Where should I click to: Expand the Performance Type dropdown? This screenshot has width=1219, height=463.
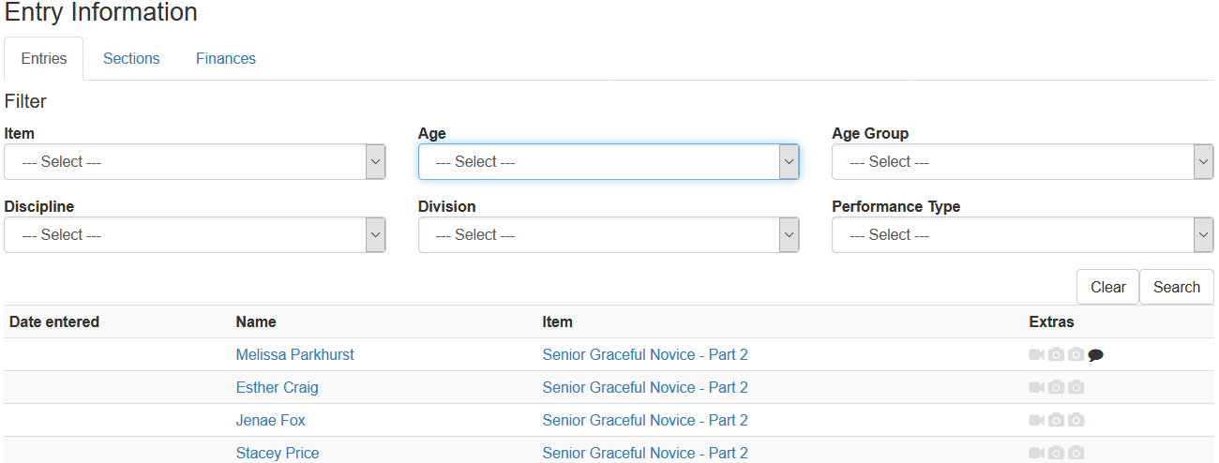coord(1022,234)
